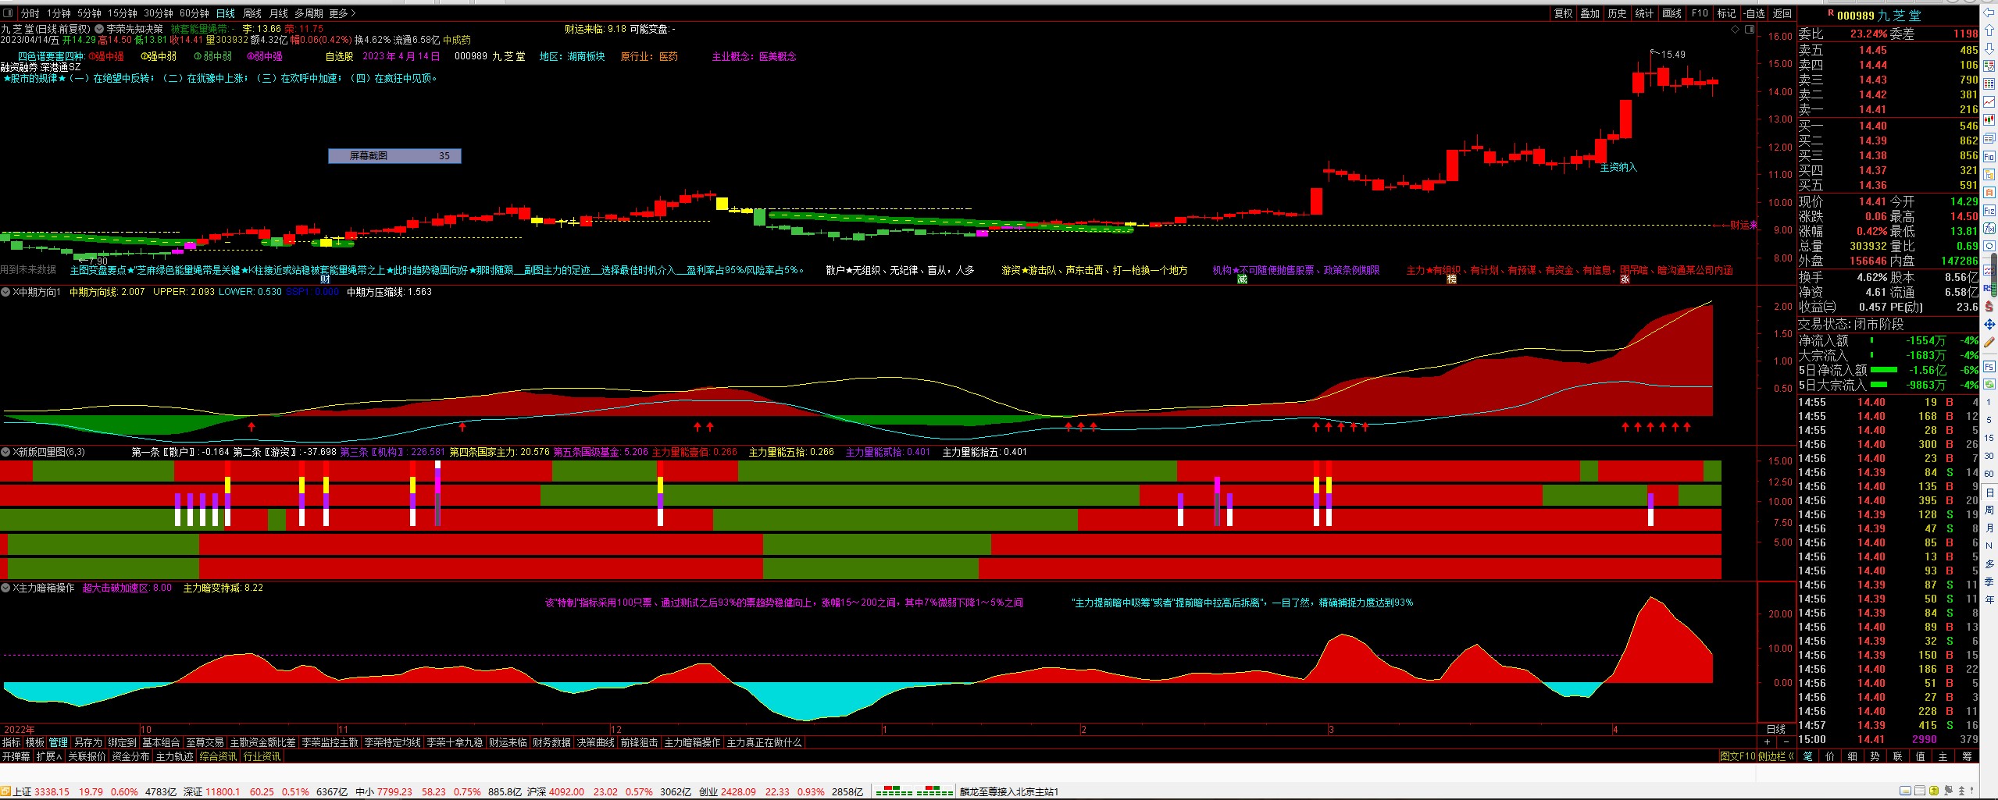Viewport: 1998px width, 800px height.
Task: Click the diamond icon at chart top-right
Action: pos(1736,30)
